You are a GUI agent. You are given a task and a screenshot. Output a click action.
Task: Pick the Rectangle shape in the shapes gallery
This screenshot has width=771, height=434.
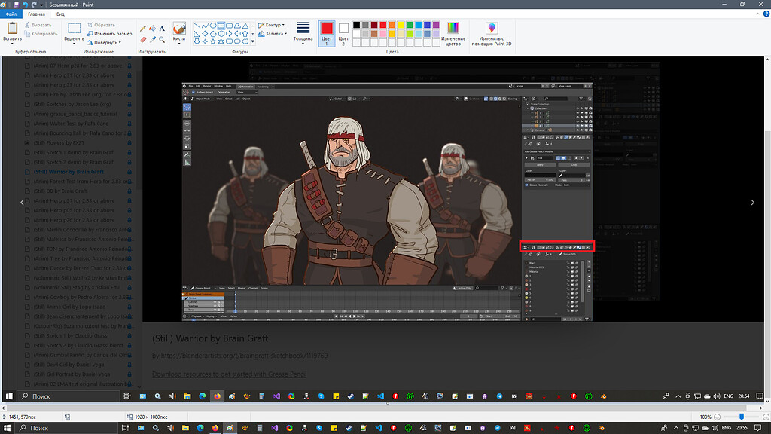tap(221, 26)
